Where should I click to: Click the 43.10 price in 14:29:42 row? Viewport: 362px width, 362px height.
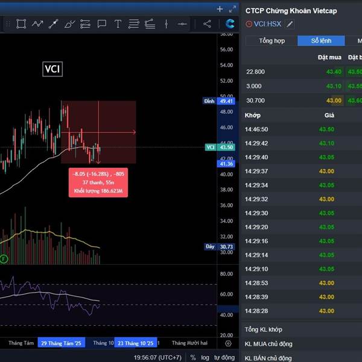(x=326, y=144)
